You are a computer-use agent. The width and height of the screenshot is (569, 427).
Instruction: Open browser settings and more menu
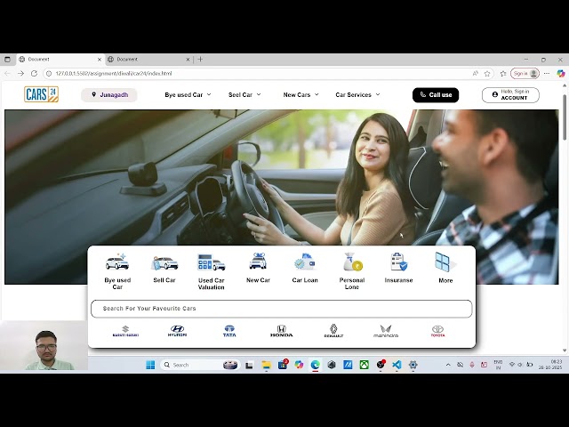pos(547,74)
